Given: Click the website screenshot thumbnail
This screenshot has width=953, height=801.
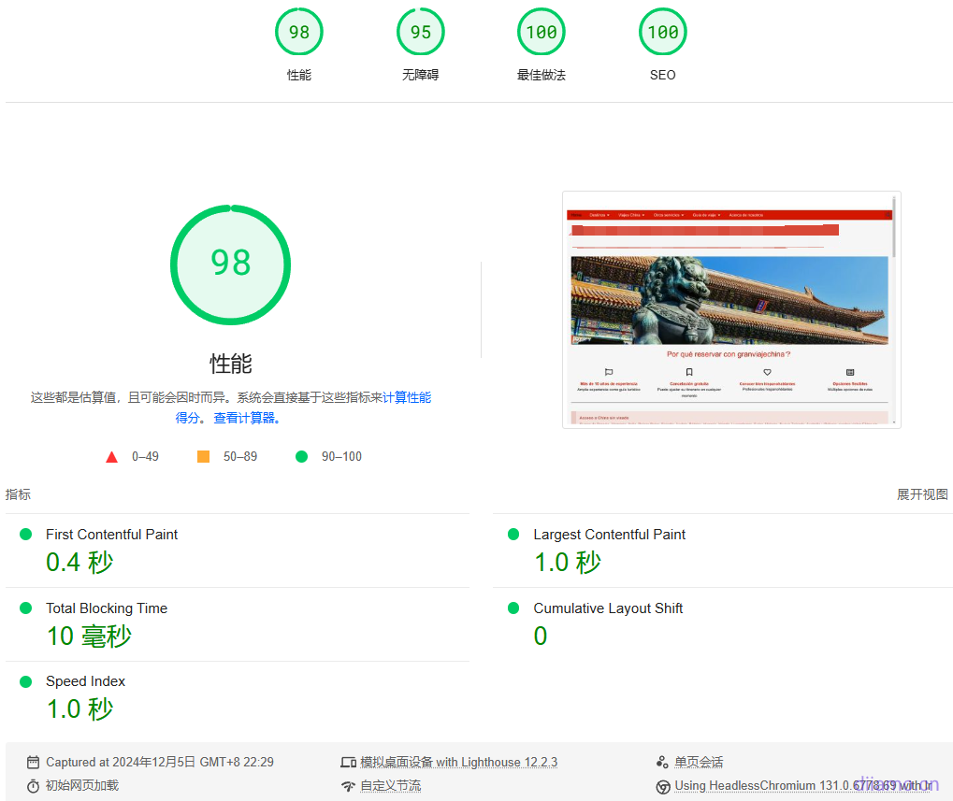Looking at the screenshot, I should [730, 309].
